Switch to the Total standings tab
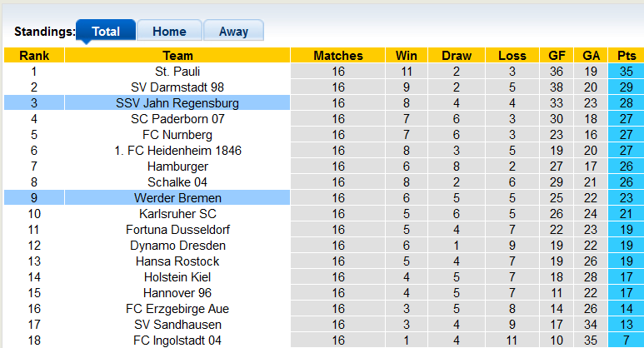Viewport: 644px width, 348px height. click(106, 32)
